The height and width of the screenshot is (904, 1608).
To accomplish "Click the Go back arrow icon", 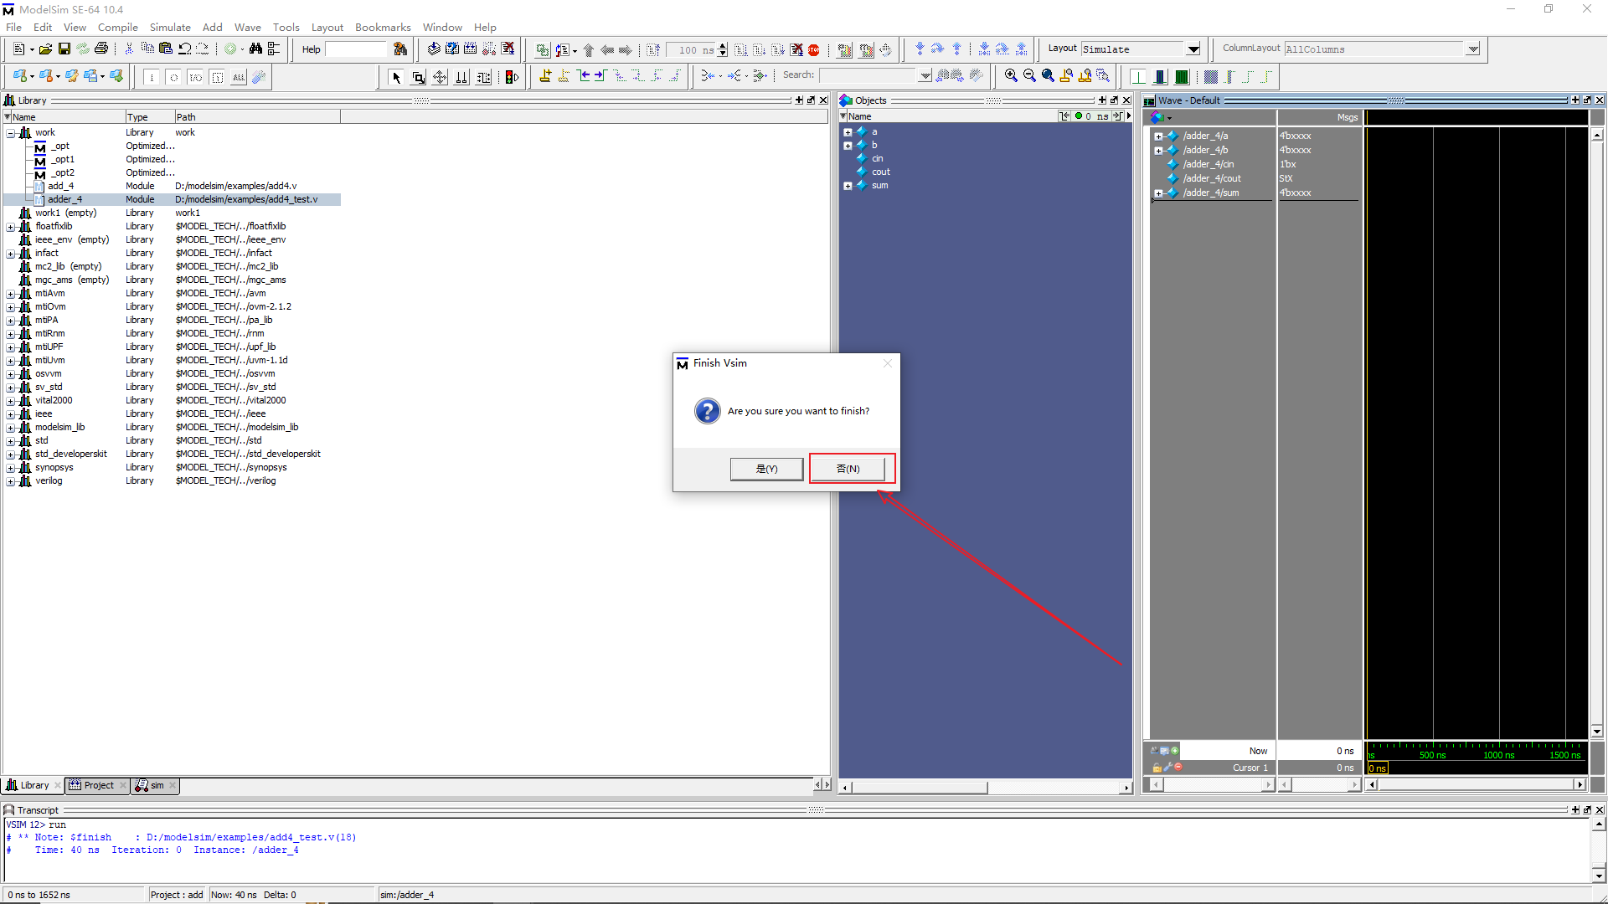I will pyautogui.click(x=607, y=50).
